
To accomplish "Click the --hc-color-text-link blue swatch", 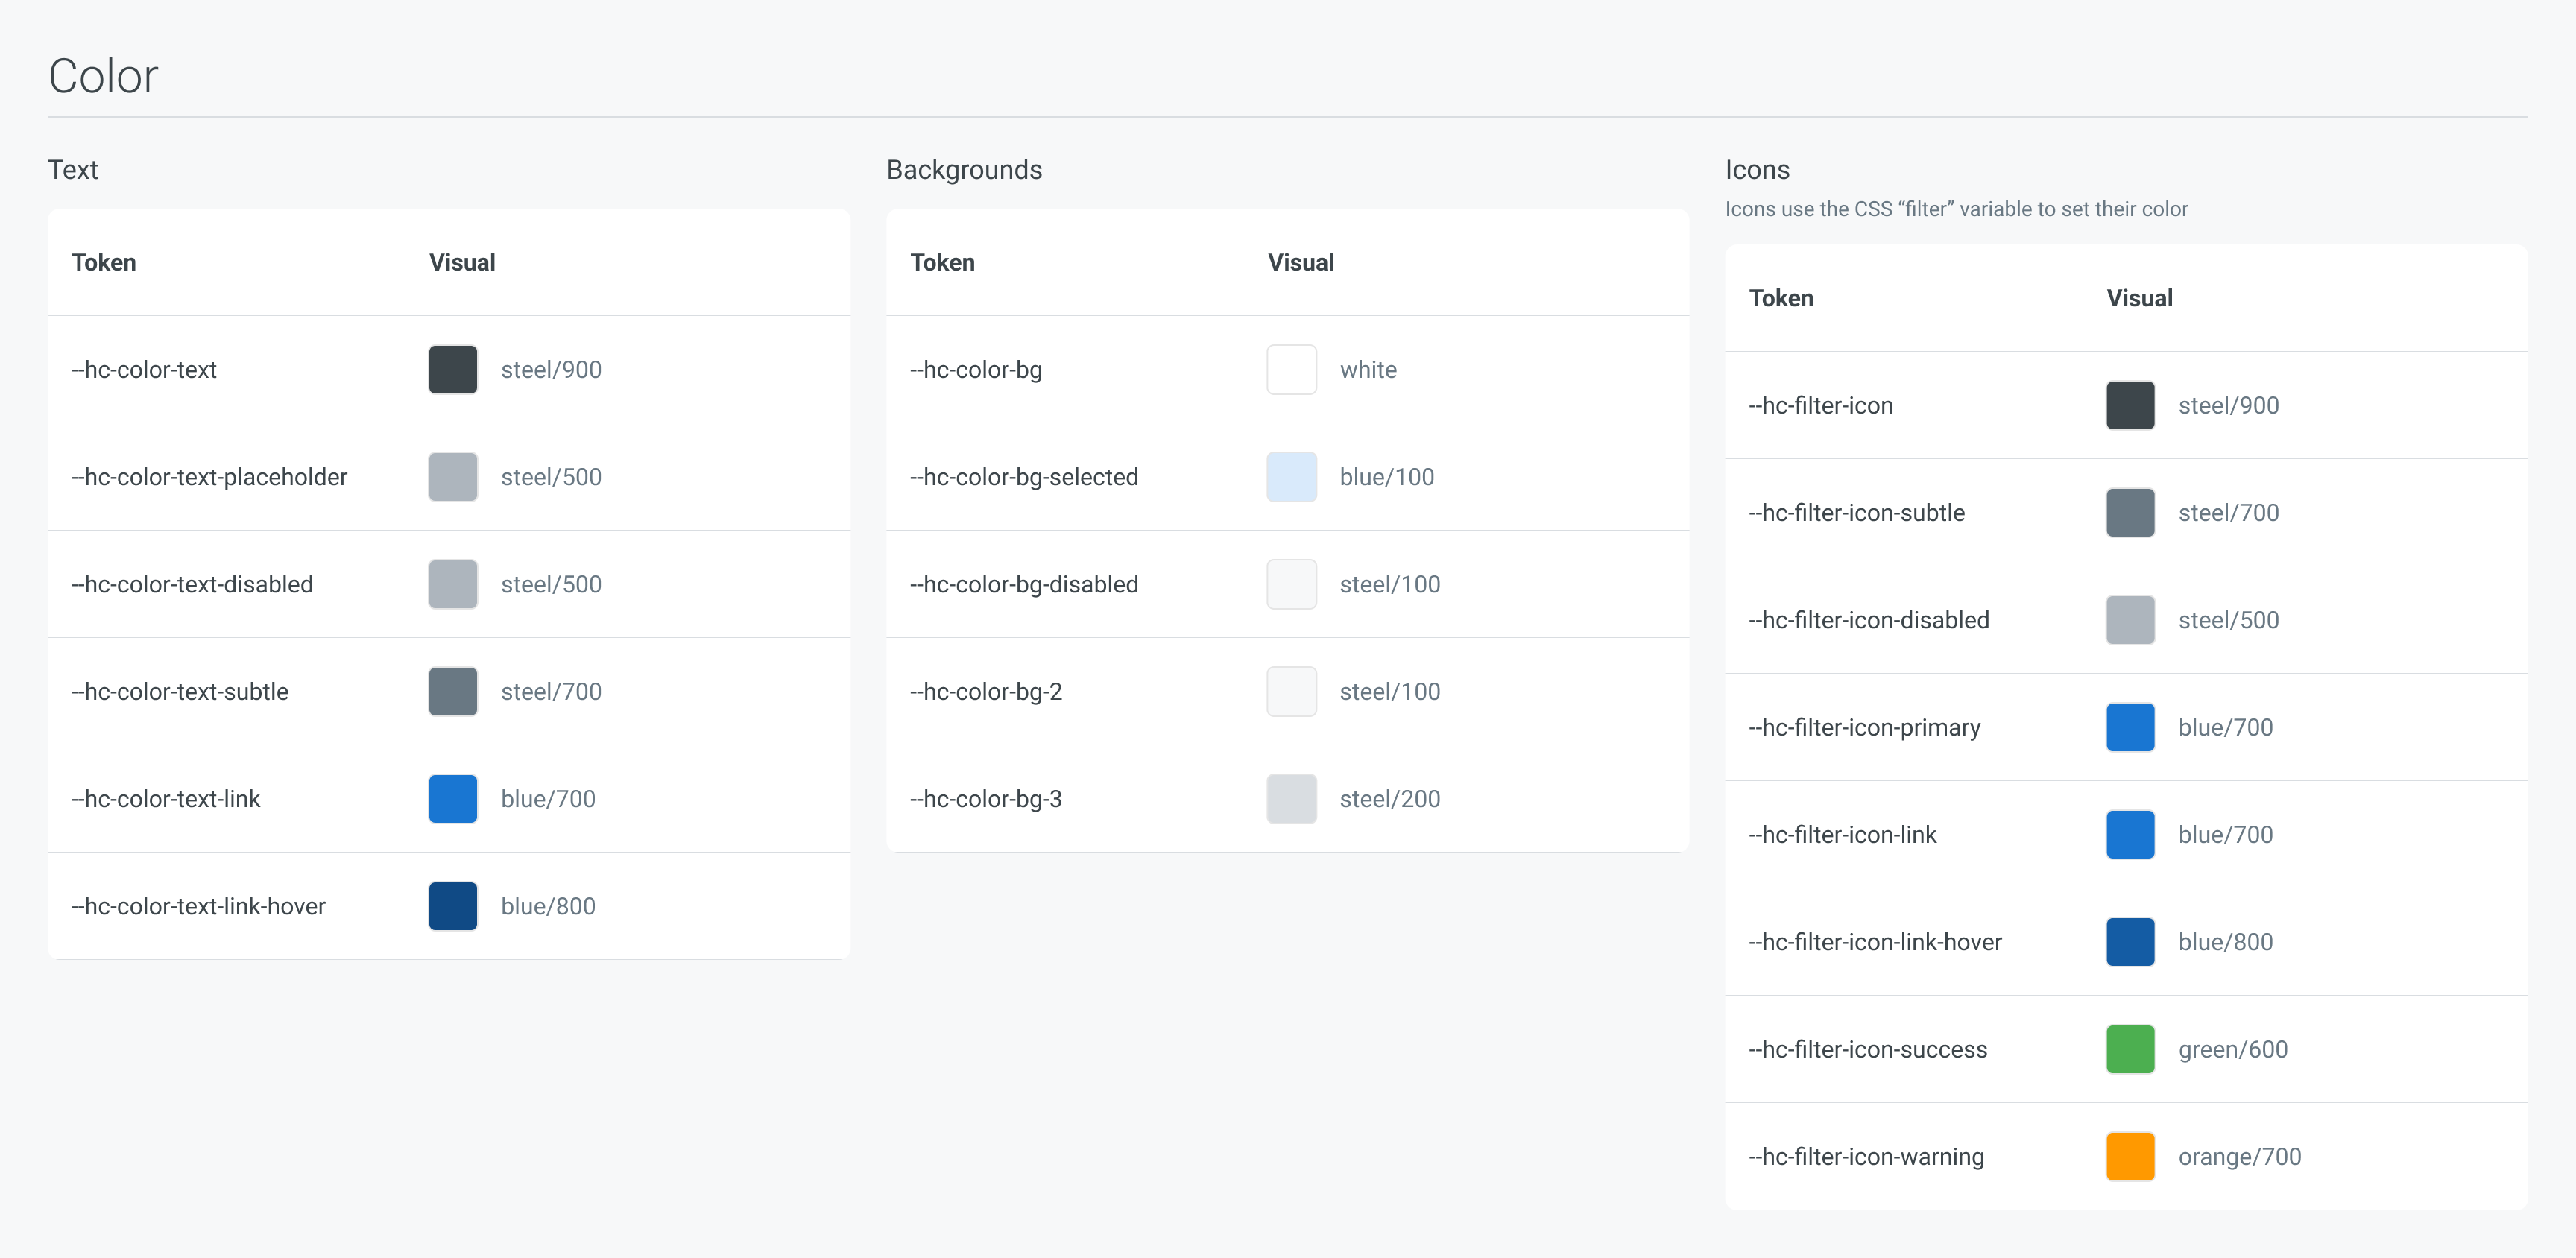I will click(453, 799).
